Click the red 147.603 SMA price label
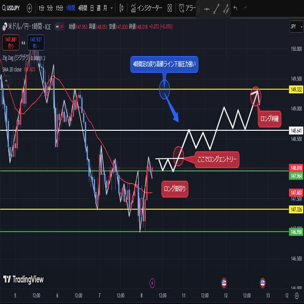 point(296,192)
